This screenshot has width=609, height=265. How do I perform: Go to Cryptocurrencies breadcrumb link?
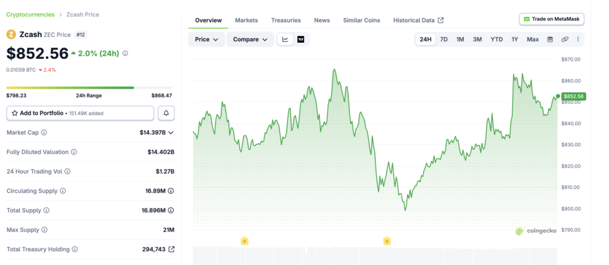(30, 14)
